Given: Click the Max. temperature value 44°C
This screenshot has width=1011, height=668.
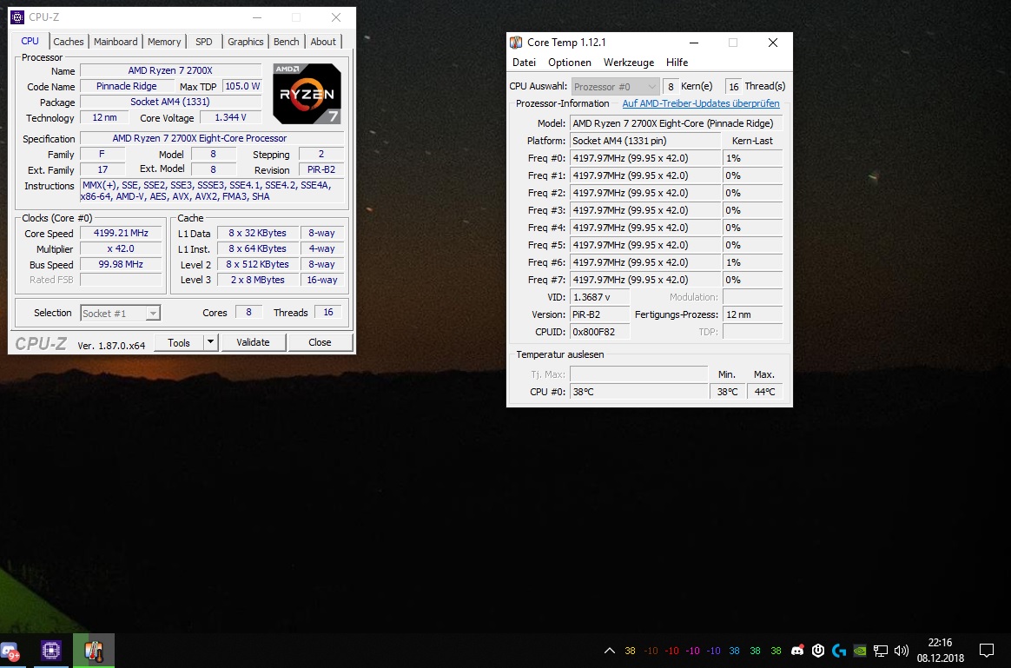Looking at the screenshot, I should coord(764,392).
